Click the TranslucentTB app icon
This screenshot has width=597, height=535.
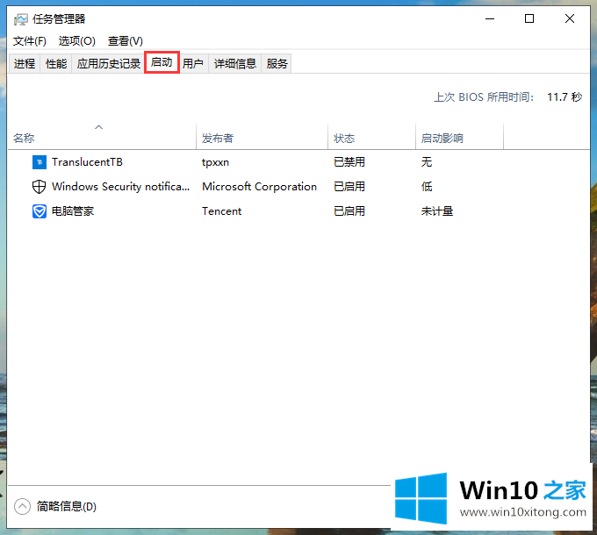pos(39,162)
